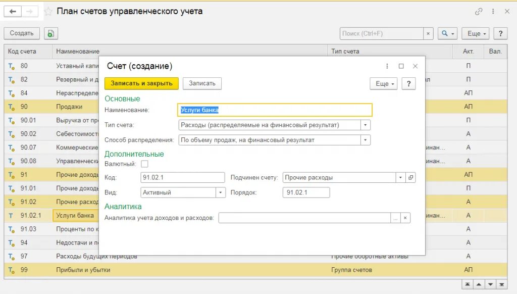Select the account row with code 91.01
Viewport: 517px width, 294px height.
[51, 188]
